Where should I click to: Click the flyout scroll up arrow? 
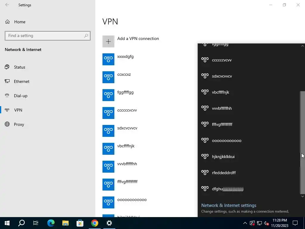click(303, 46)
